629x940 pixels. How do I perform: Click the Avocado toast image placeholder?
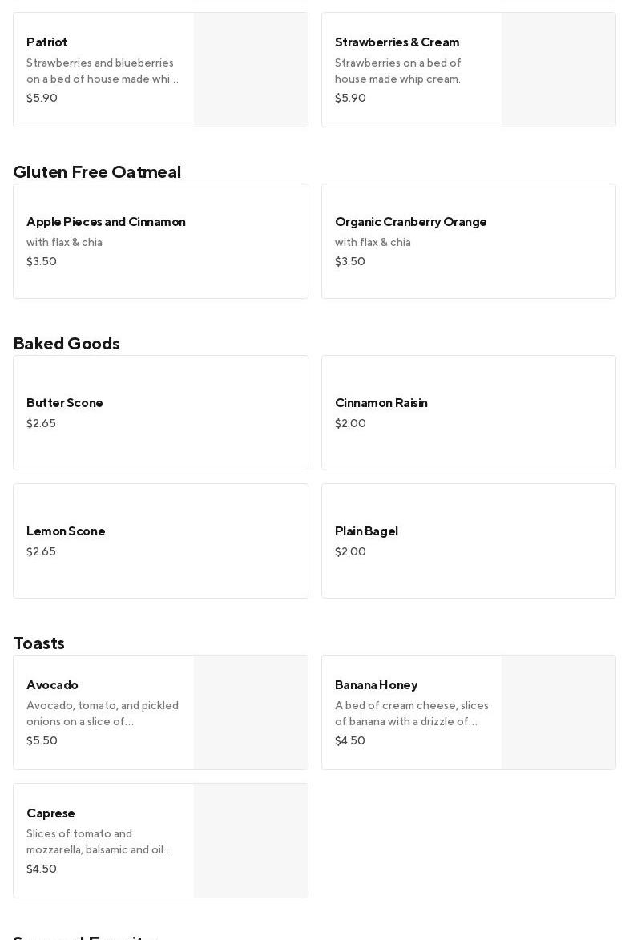pos(251,712)
